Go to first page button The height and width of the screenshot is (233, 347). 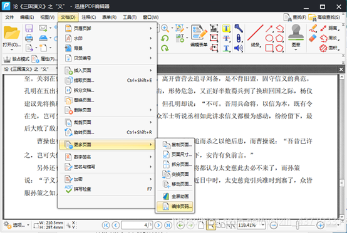pyautogui.click(x=106, y=225)
